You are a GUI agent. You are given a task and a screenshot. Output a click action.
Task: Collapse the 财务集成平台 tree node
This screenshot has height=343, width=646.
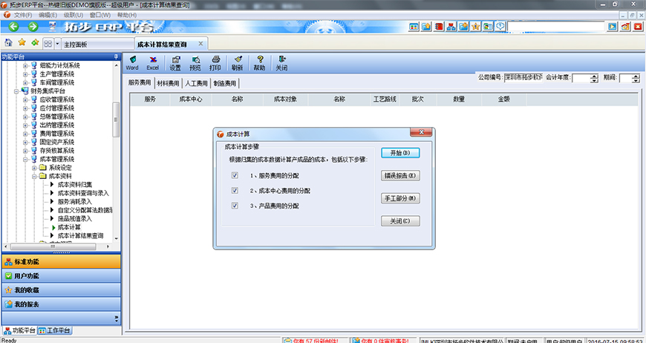pyautogui.click(x=16, y=91)
